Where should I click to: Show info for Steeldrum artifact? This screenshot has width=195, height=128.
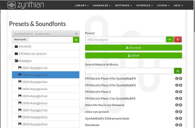[177, 125]
